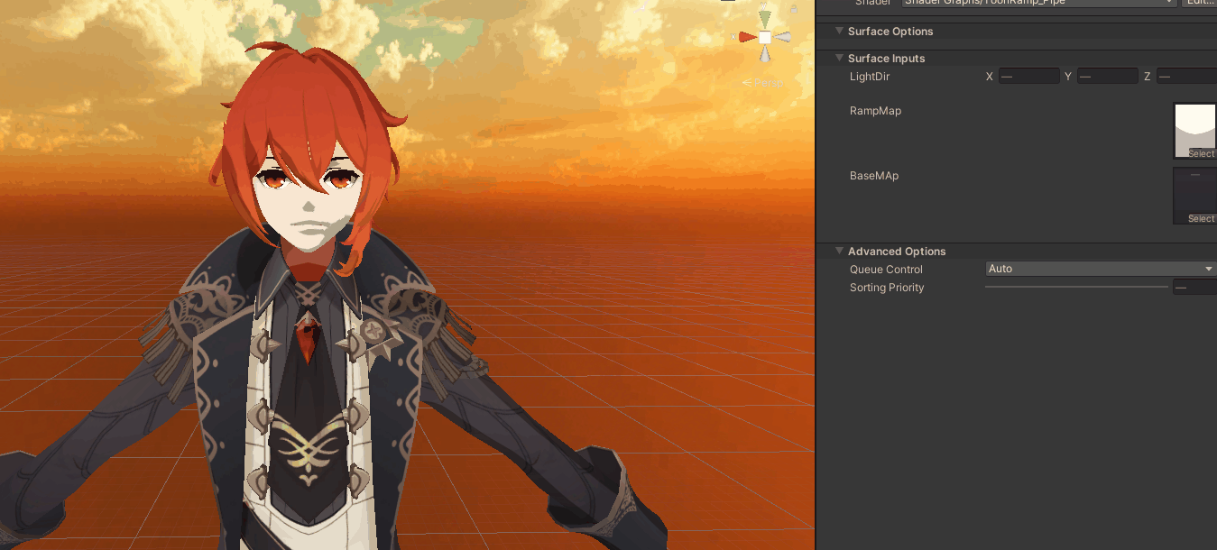
Task: Click the Sorting Priority label
Action: coord(887,288)
